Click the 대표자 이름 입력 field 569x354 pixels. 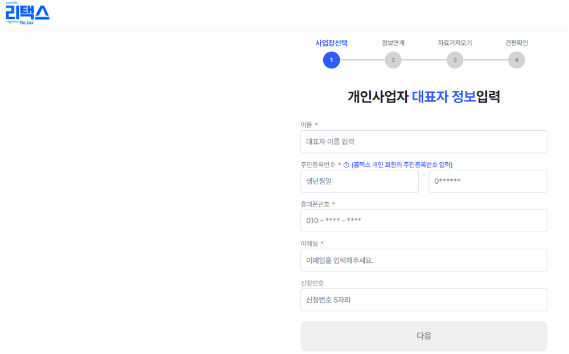tap(424, 142)
